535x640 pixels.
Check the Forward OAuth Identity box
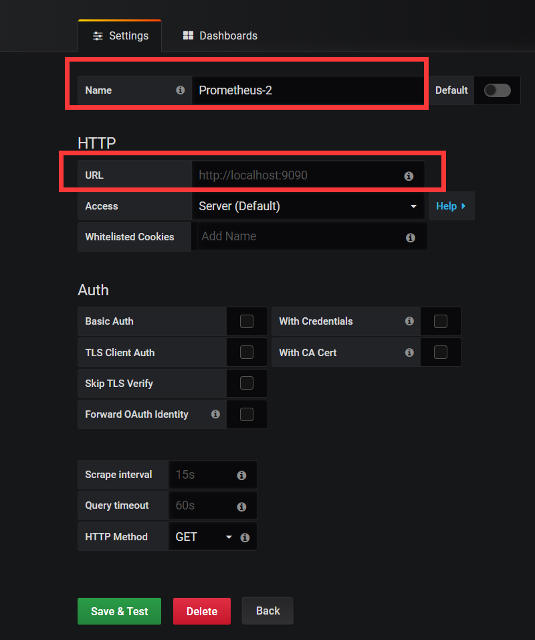click(247, 414)
